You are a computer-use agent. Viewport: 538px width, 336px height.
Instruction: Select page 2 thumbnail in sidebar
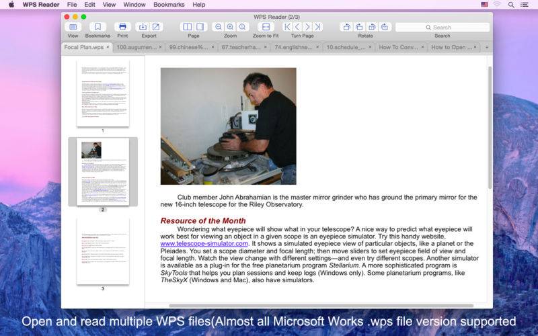tap(103, 172)
